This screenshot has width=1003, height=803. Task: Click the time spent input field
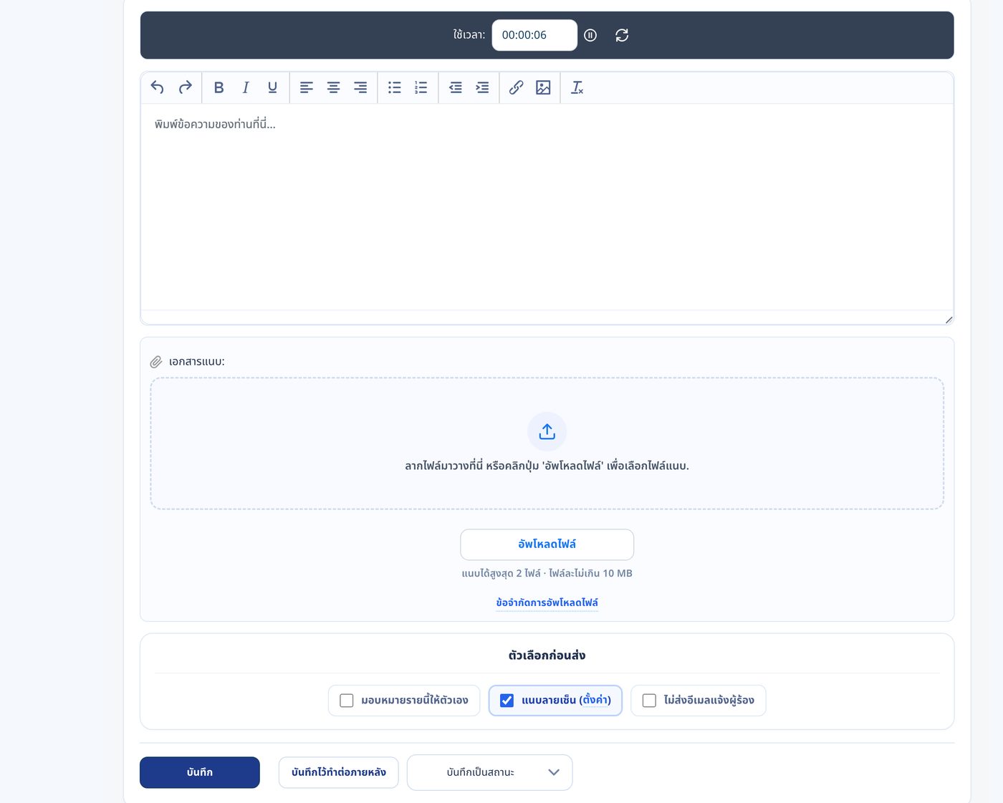(x=534, y=35)
